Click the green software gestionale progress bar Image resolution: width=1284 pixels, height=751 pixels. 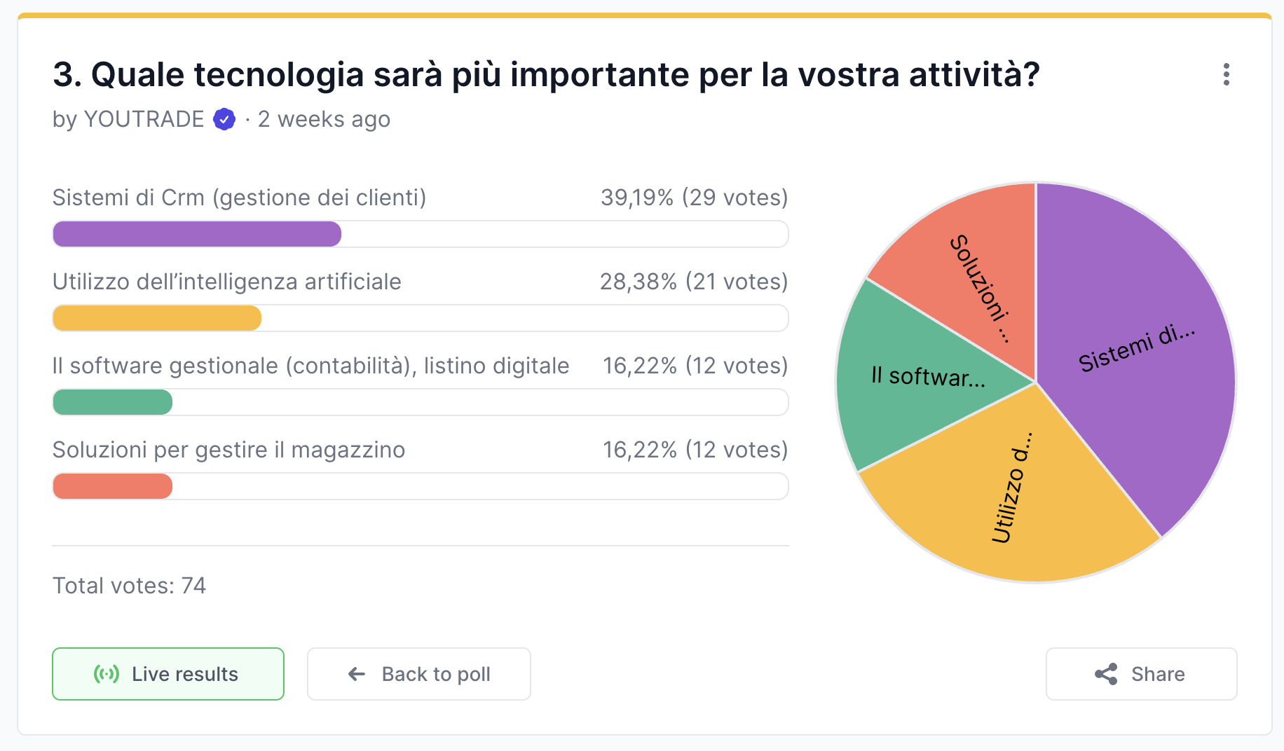113,402
